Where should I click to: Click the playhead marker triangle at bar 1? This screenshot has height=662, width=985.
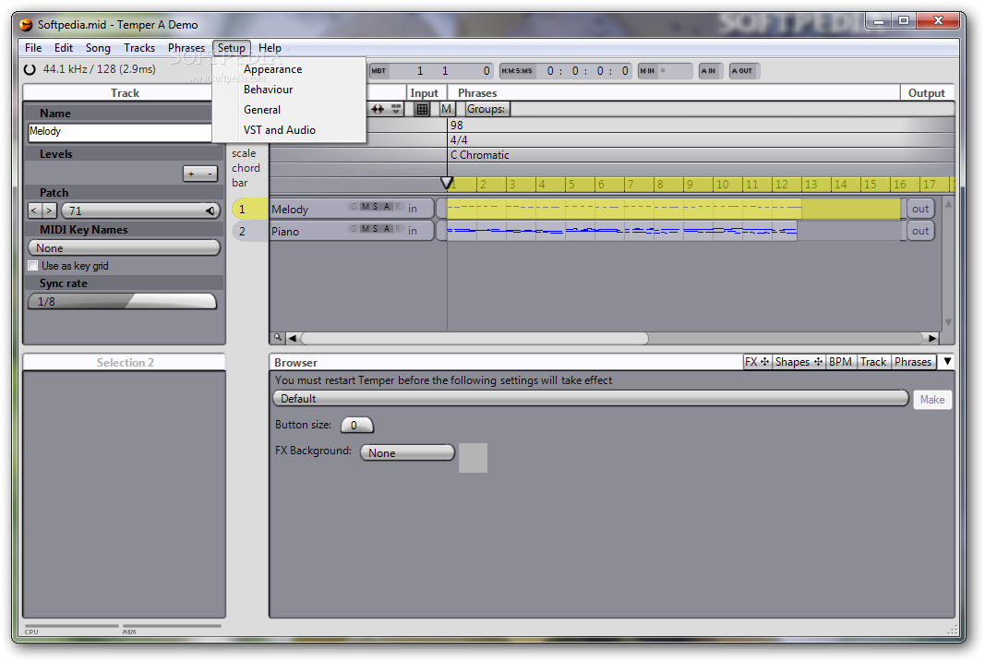pyautogui.click(x=447, y=183)
